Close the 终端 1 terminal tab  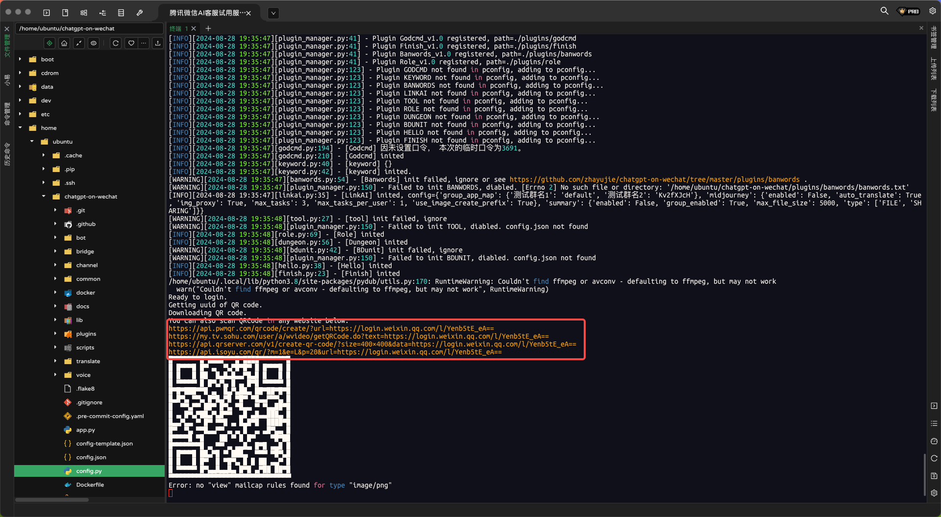[194, 28]
